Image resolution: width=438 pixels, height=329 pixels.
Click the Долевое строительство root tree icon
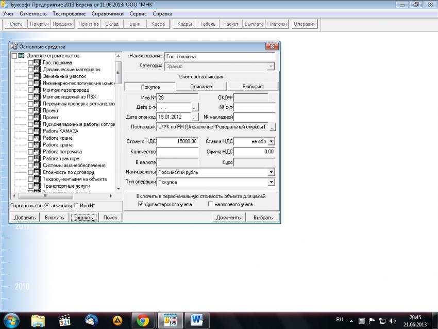[x=22, y=56]
